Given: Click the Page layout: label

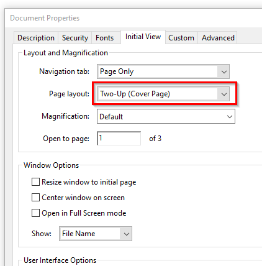Looking at the screenshot, I should pos(69,94).
